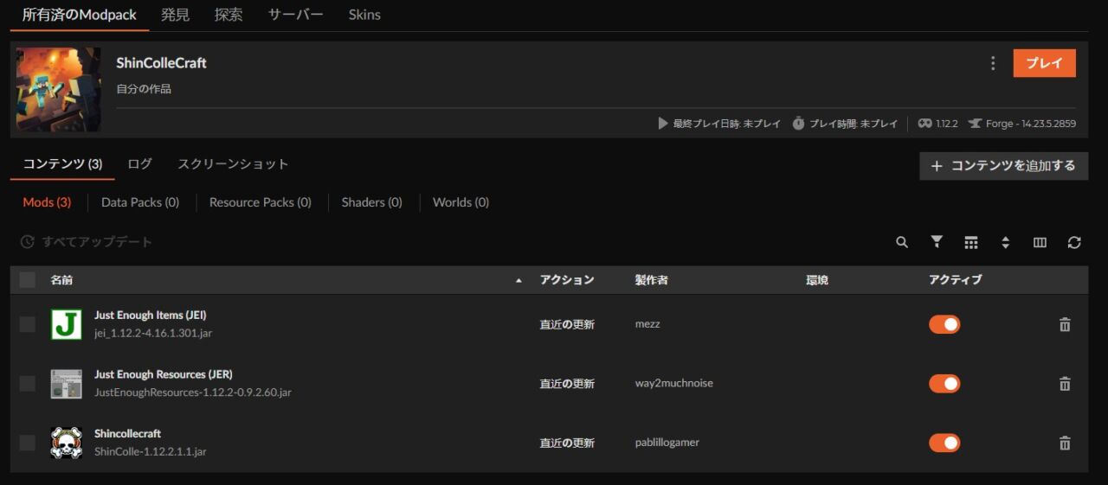
Task: Click the 環境 column header
Action: (816, 280)
